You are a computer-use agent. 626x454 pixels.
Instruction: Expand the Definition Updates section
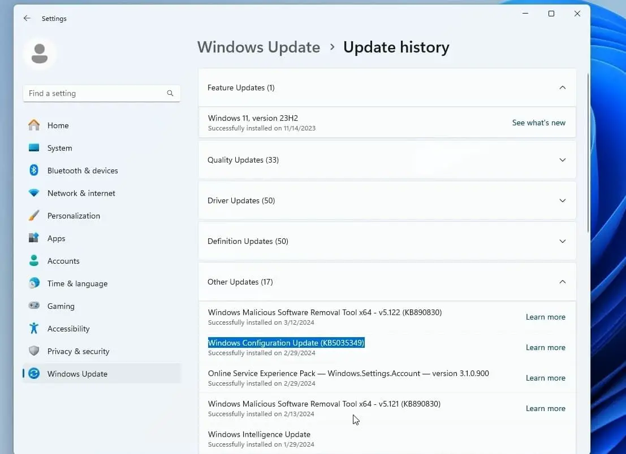coord(562,241)
